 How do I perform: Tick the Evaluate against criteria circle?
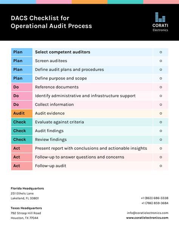click(x=161, y=122)
